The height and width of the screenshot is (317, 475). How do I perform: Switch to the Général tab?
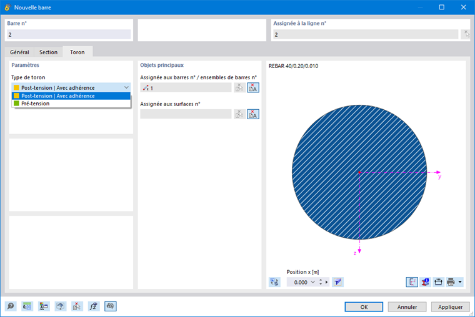[19, 52]
